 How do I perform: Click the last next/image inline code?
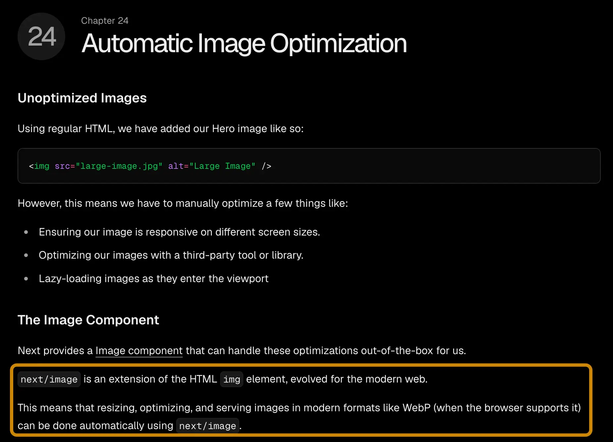[208, 426]
